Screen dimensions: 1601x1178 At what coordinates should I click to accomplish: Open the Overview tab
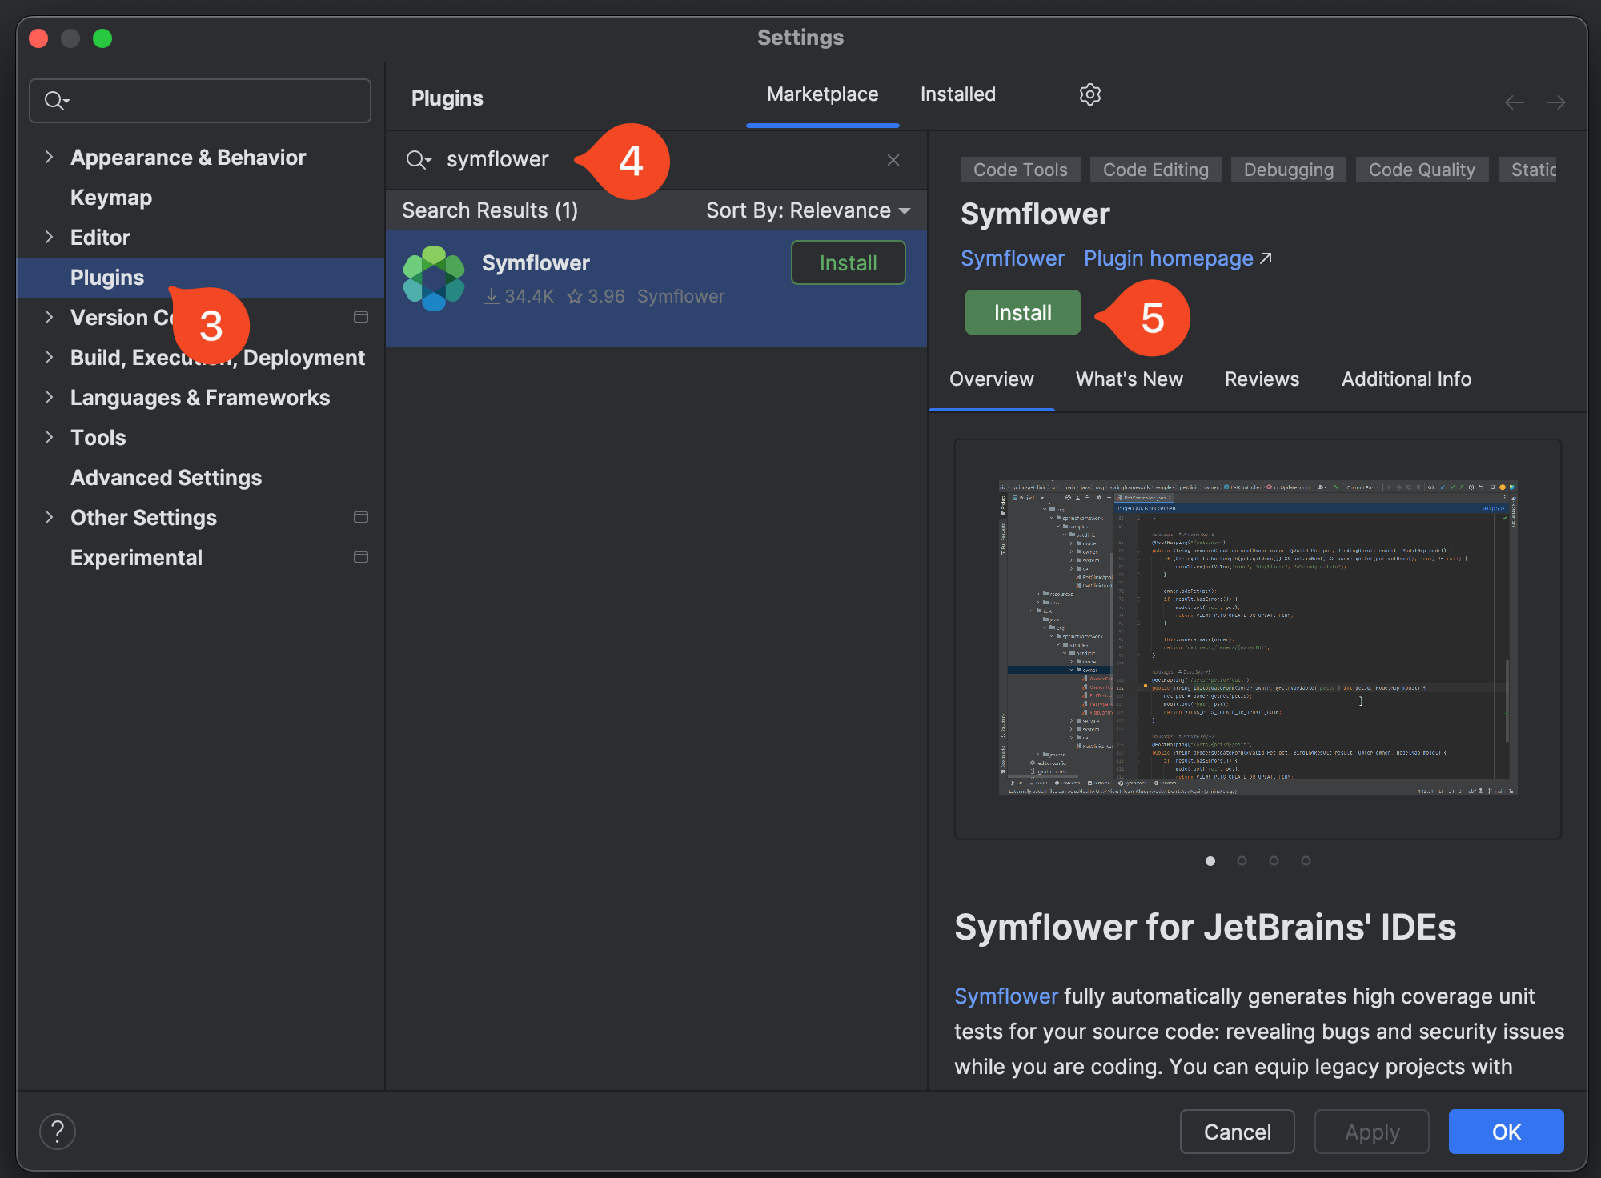point(992,379)
